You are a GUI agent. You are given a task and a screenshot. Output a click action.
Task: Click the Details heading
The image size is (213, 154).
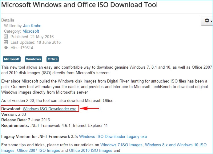(x=8, y=20)
